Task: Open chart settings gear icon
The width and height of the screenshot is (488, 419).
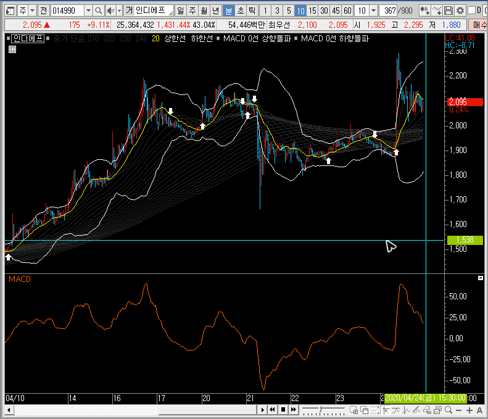Action: (460, 10)
